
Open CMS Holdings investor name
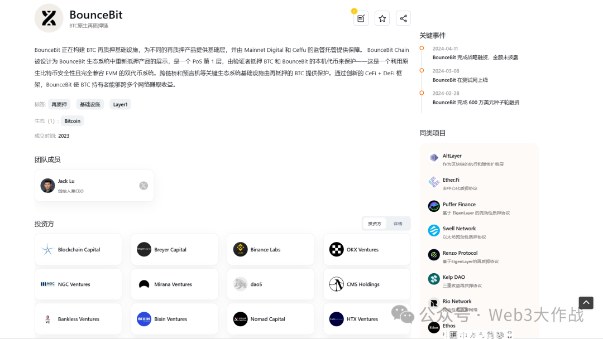[x=363, y=284]
